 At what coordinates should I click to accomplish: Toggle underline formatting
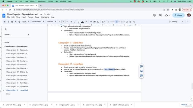click(x=78, y=22)
